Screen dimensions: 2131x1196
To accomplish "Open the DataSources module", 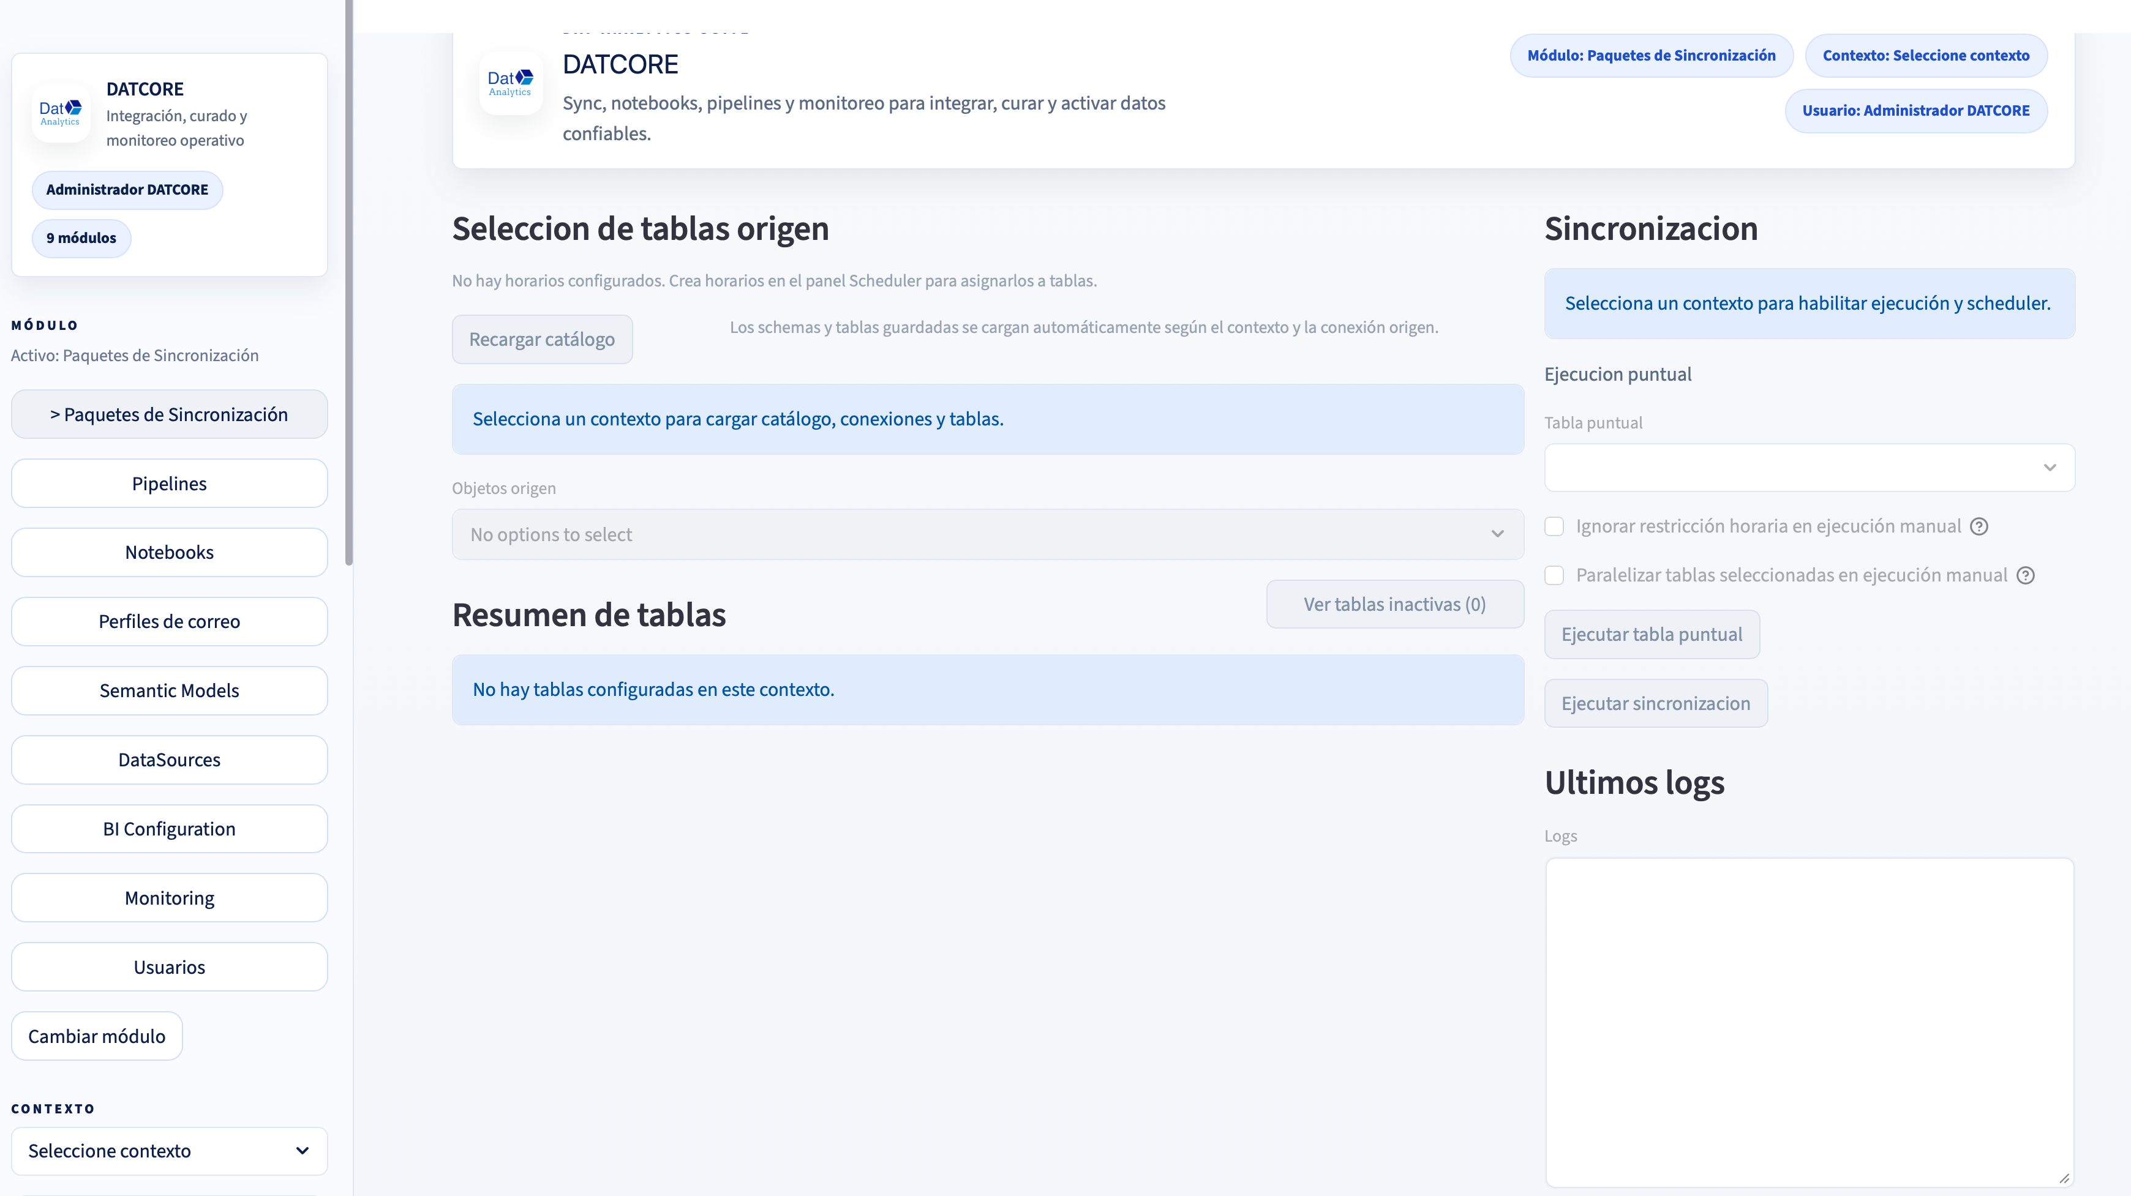I will click(x=170, y=760).
